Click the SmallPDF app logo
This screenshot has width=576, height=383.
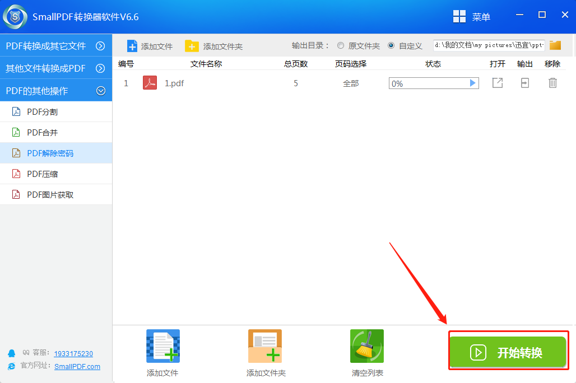[x=15, y=17]
